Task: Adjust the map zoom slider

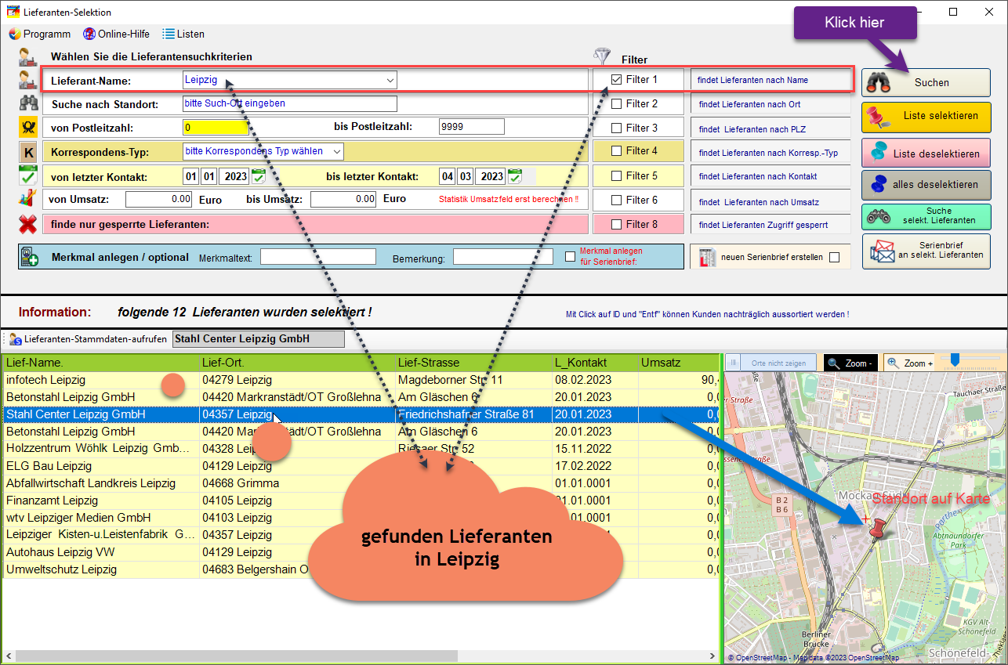Action: [954, 360]
